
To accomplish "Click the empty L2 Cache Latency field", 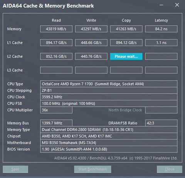I will click(x=161, y=56).
